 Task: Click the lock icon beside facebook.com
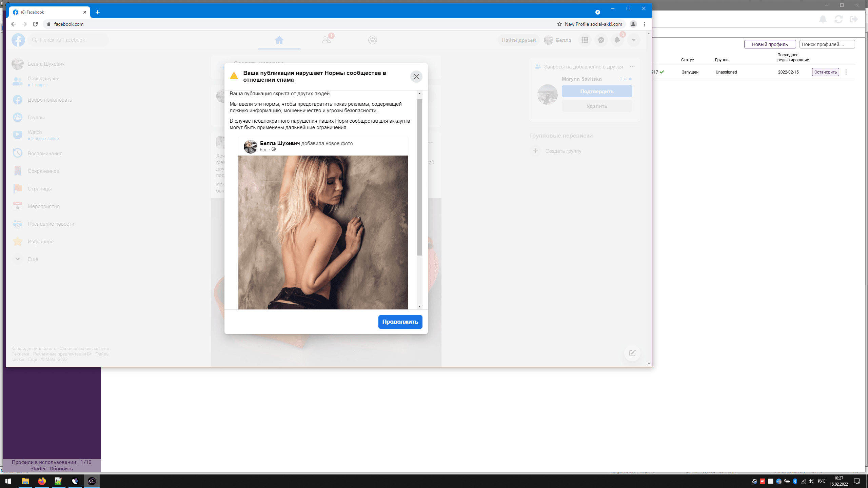pos(49,24)
